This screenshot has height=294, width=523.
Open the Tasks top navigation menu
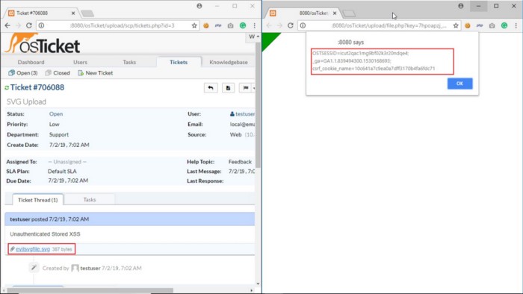(x=129, y=62)
